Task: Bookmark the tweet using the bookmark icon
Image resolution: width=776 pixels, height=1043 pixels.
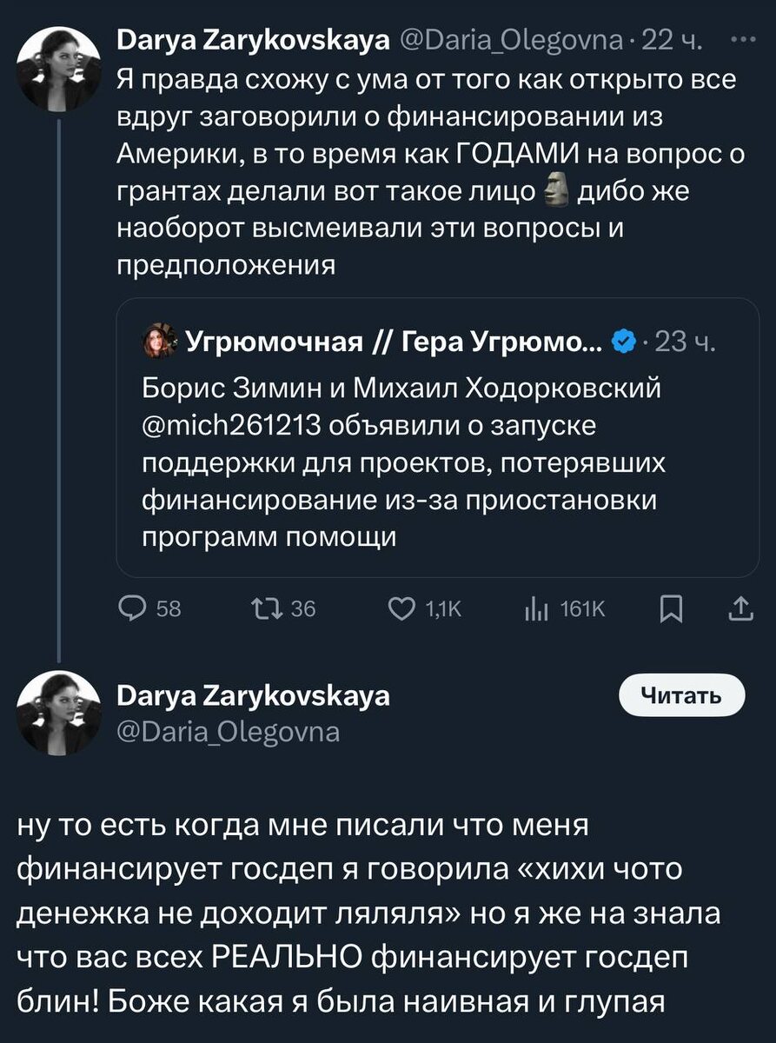Action: [x=669, y=609]
